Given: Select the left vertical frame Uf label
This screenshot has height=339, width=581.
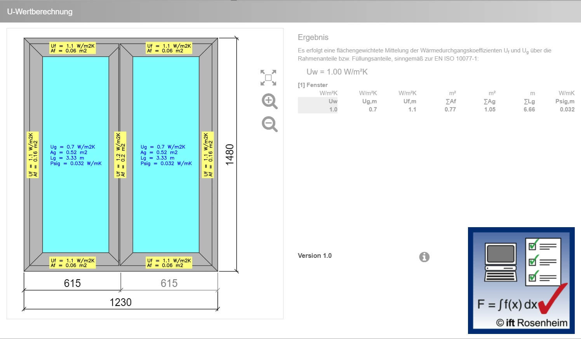Looking at the screenshot, I should 33,155.
